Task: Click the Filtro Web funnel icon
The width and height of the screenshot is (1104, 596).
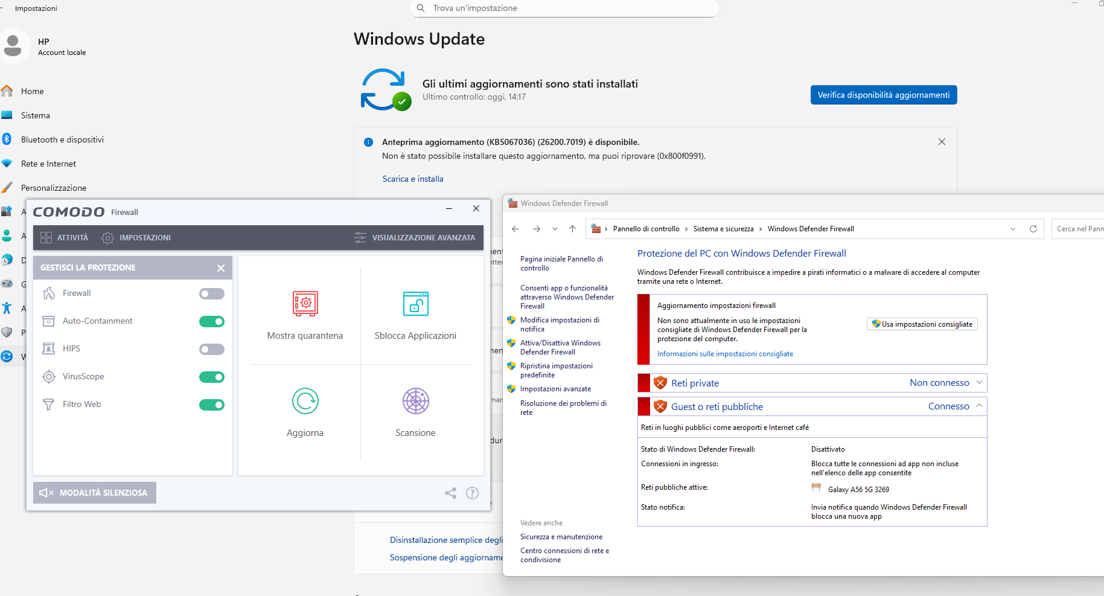Action: tap(49, 405)
